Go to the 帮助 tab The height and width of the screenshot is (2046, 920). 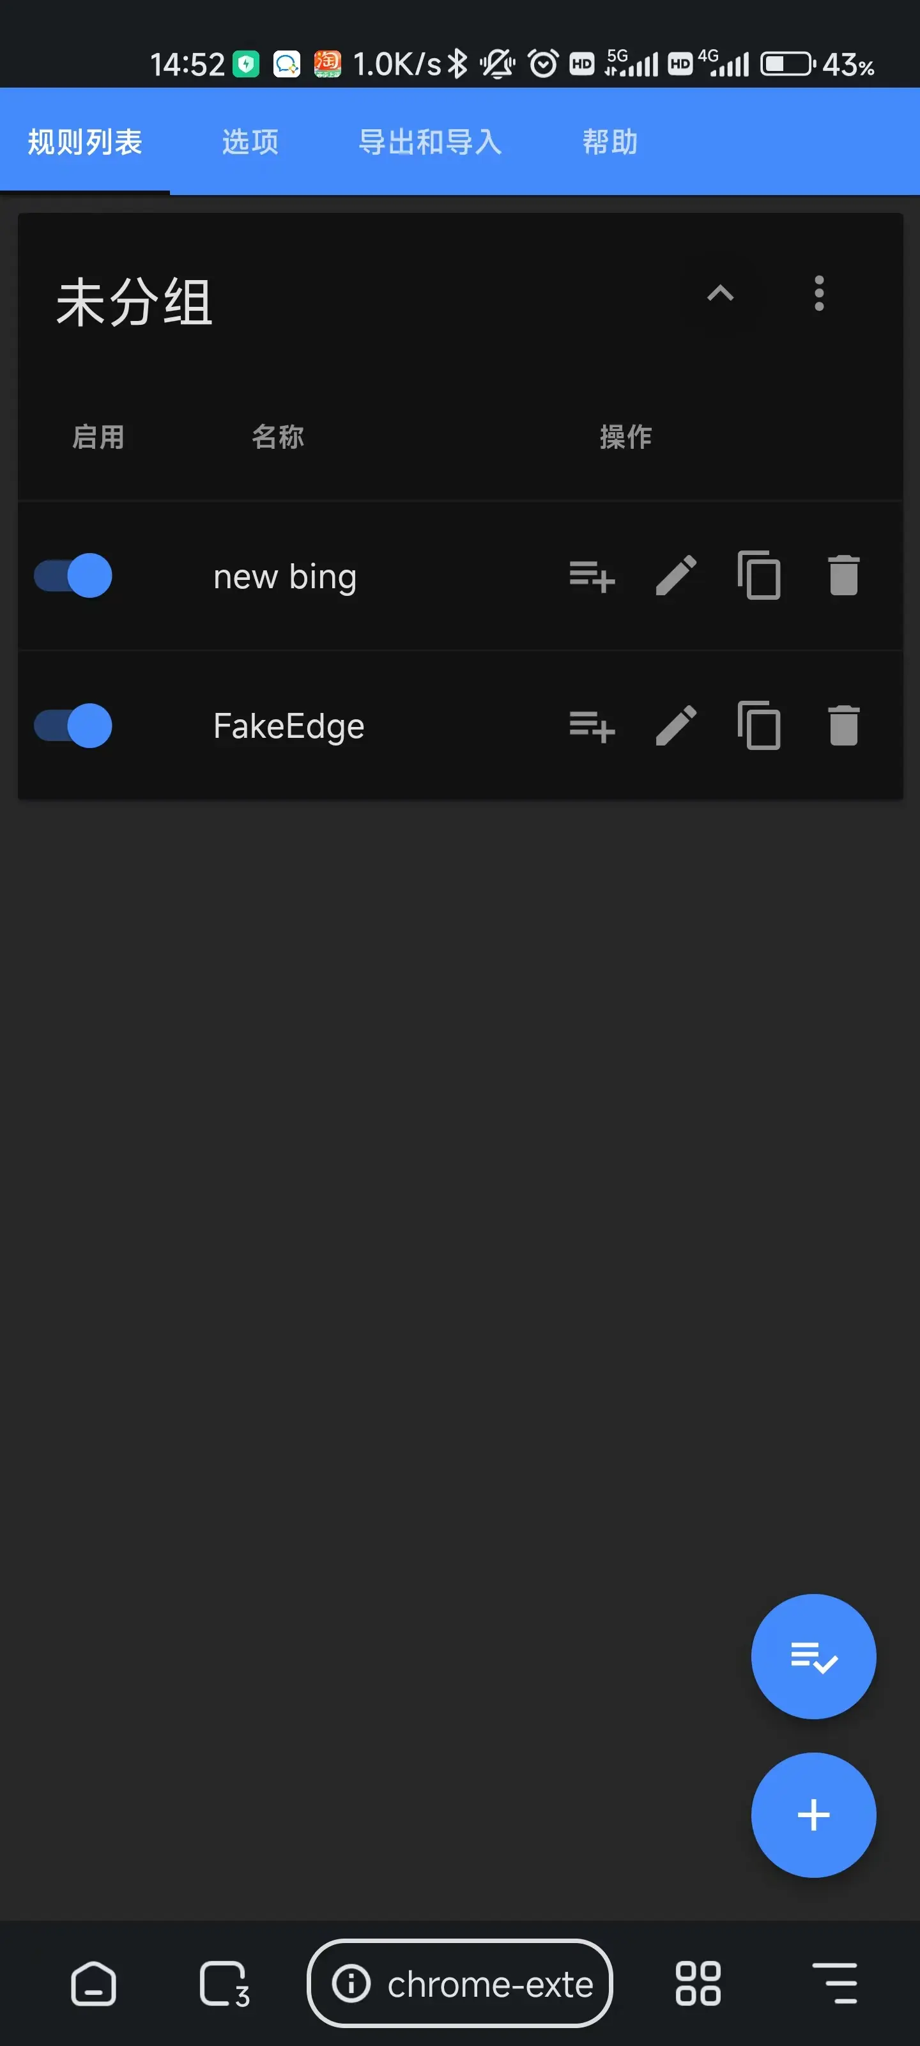[609, 142]
